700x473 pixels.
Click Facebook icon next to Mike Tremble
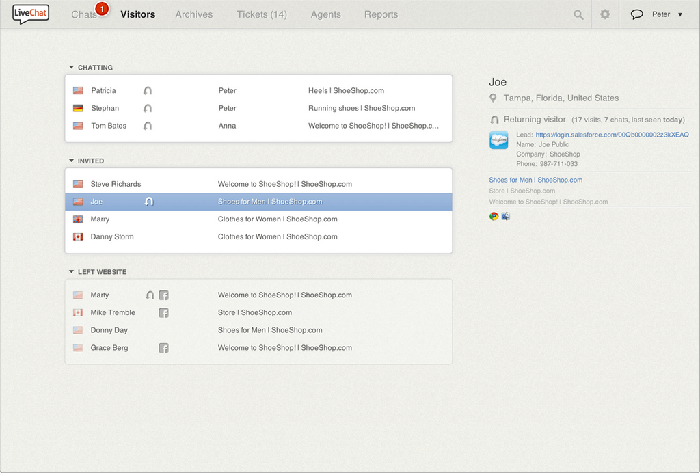164,313
